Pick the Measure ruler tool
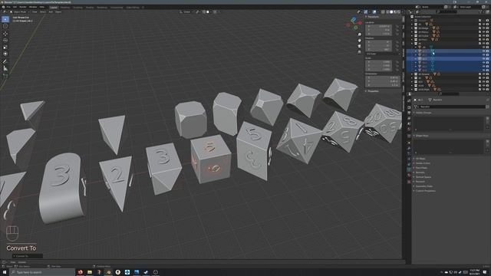 5,68
